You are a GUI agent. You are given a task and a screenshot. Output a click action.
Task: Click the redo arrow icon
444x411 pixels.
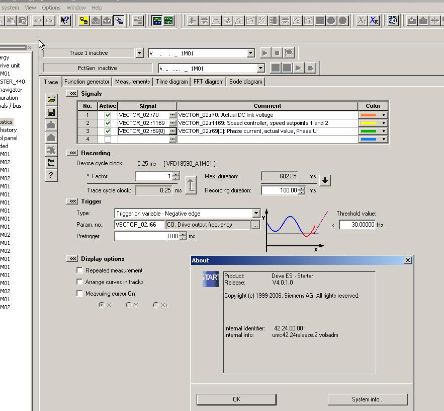(x=49, y=21)
